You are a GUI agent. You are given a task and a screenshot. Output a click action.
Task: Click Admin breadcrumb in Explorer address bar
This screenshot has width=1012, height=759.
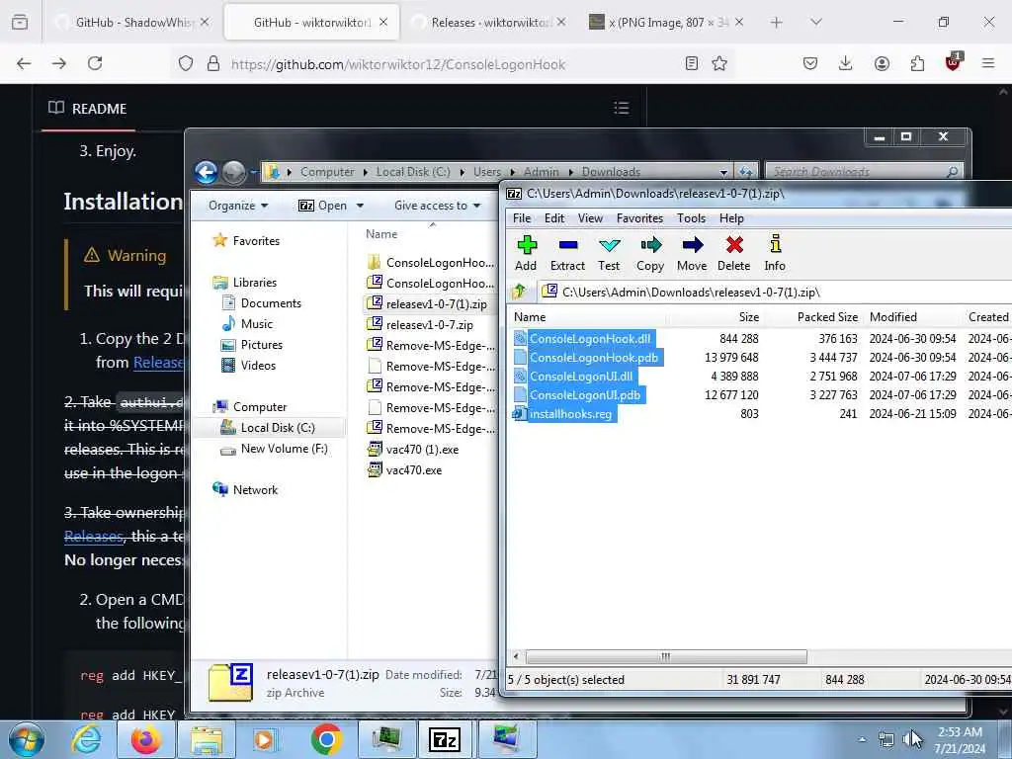point(541,172)
